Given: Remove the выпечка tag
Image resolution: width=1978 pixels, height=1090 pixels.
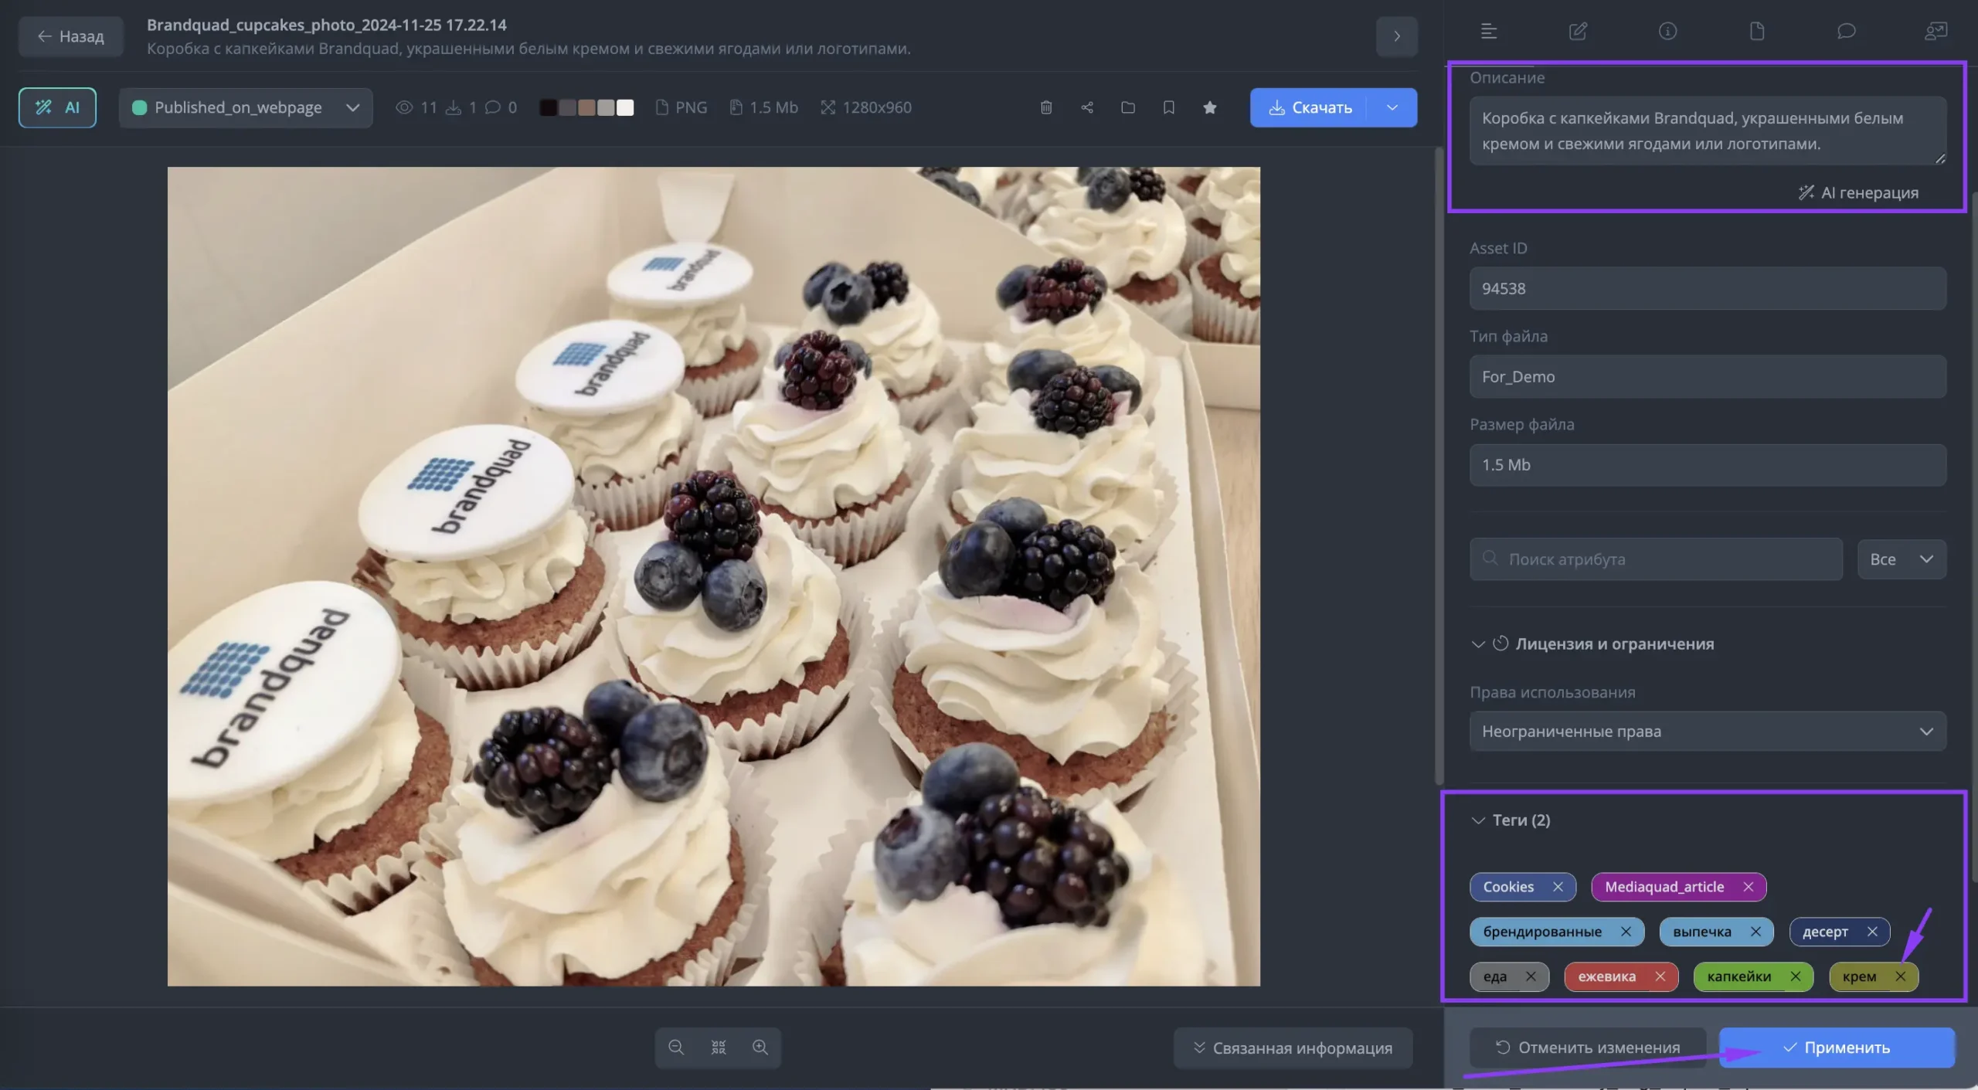Looking at the screenshot, I should click(1755, 932).
